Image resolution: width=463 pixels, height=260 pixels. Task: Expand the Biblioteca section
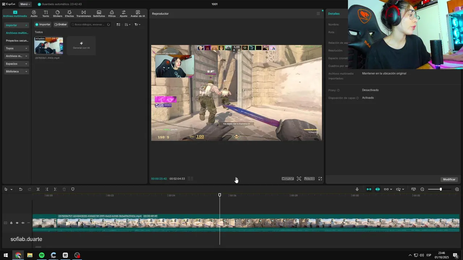[17, 71]
